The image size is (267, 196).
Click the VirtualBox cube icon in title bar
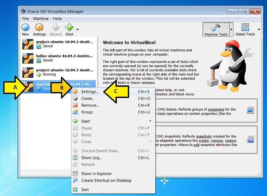pos(23,12)
